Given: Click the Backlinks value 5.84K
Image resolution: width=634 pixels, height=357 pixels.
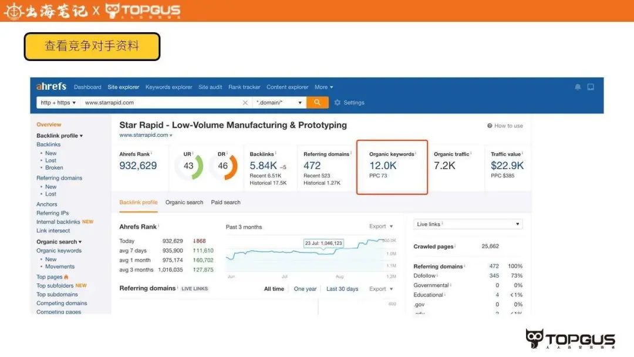Looking at the screenshot, I should (x=263, y=166).
